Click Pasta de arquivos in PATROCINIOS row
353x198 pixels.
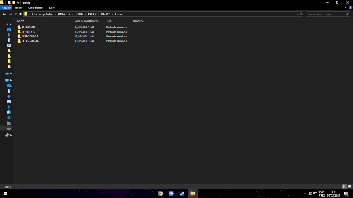tap(116, 37)
